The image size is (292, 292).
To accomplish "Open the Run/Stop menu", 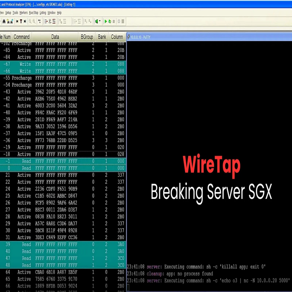I will pyautogui.click(x=33, y=13).
